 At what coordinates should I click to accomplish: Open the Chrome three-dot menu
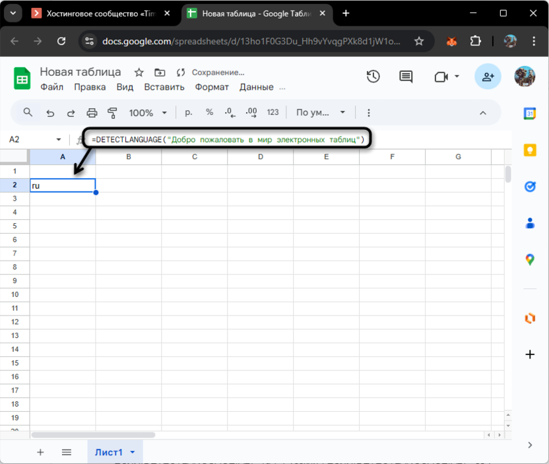[534, 42]
